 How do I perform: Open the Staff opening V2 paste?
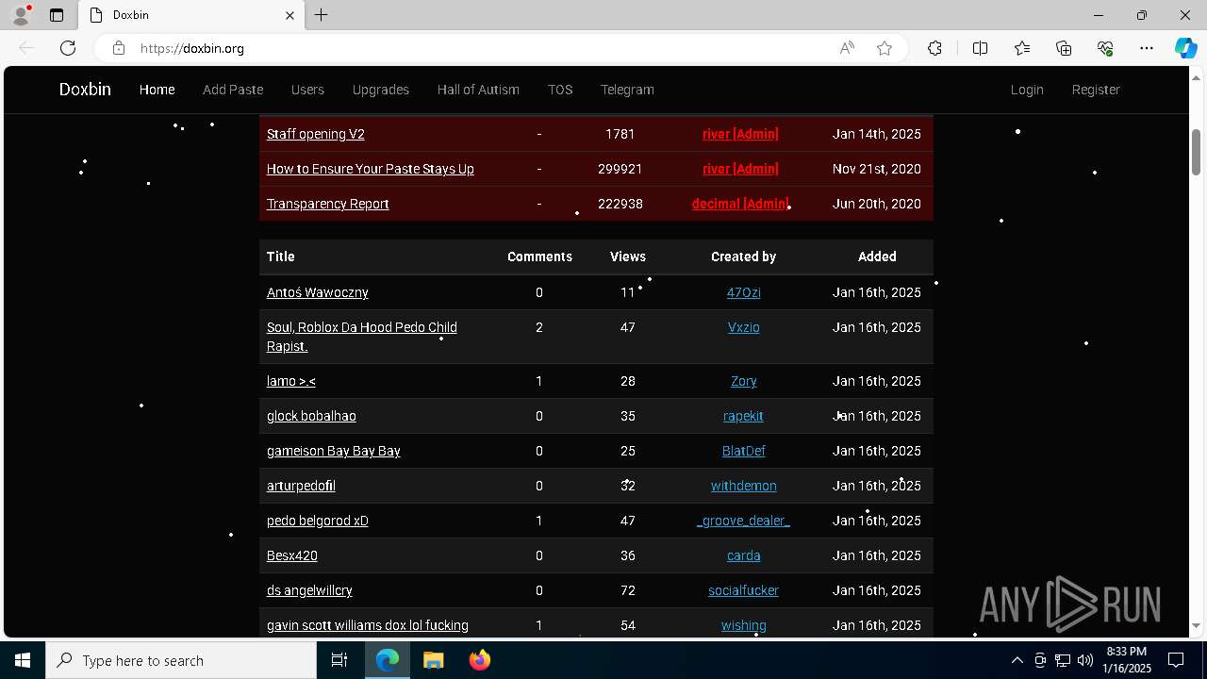pos(316,134)
